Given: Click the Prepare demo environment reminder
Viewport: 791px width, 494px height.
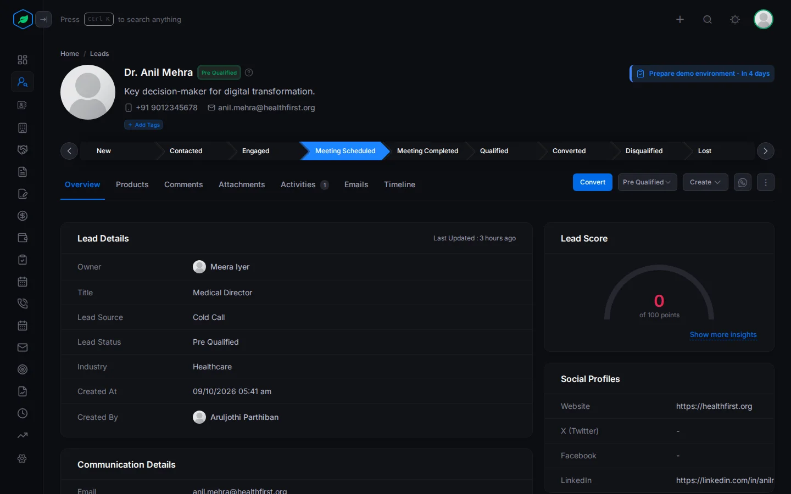Looking at the screenshot, I should 703,74.
